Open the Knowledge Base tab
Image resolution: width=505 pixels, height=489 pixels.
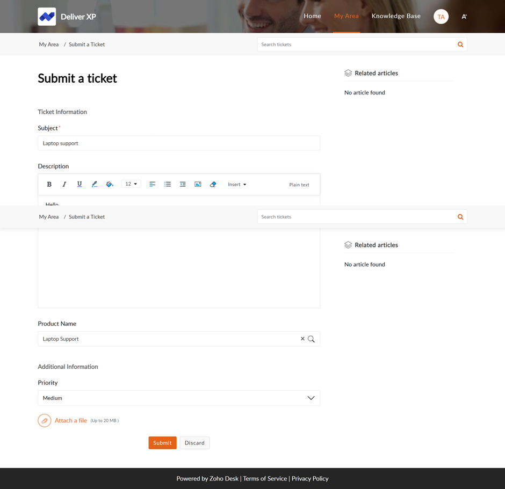pos(396,16)
